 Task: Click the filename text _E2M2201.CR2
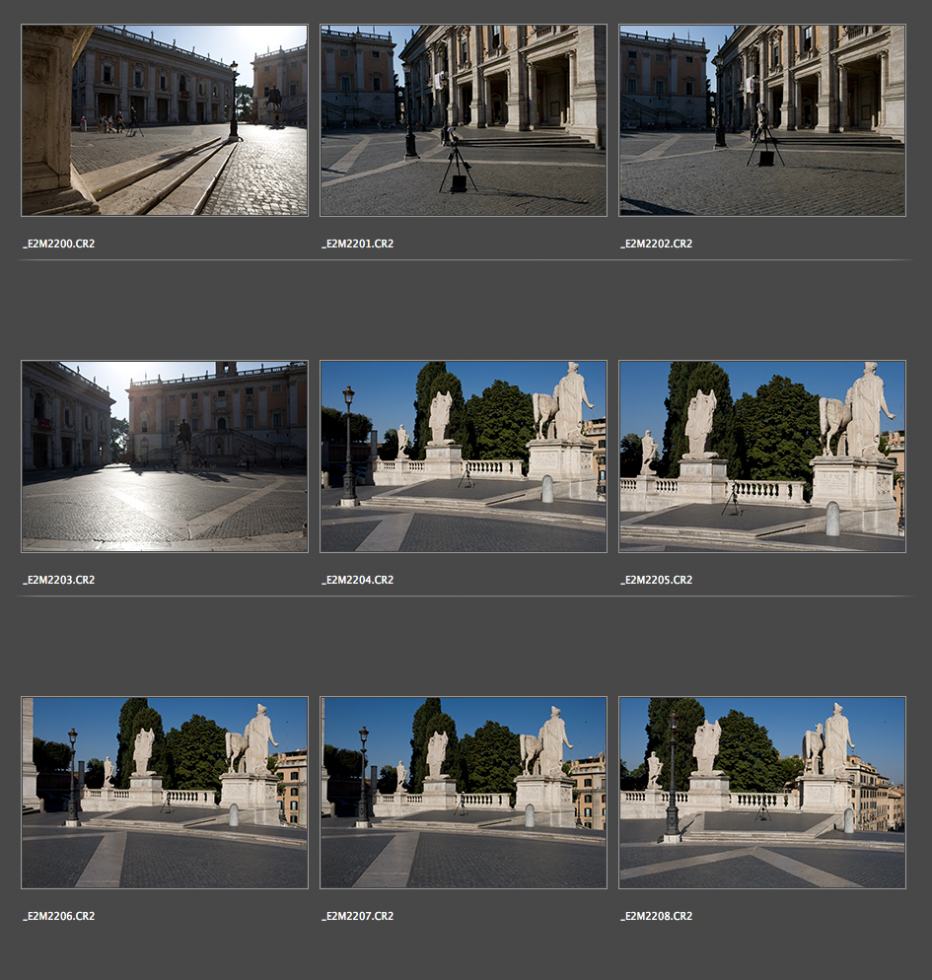pos(357,244)
